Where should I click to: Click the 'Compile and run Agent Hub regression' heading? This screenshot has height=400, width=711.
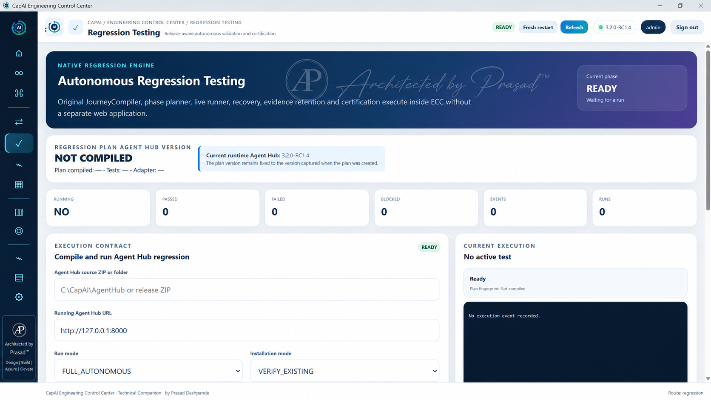tap(122, 257)
